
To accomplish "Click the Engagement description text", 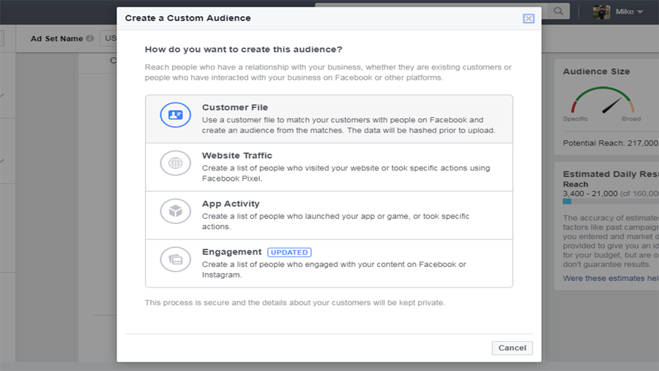I will (x=334, y=269).
